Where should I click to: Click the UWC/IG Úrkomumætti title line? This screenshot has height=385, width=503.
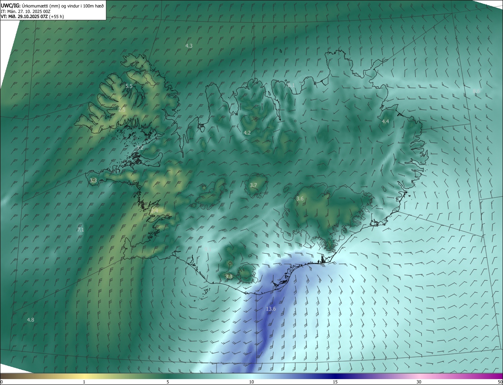pos(52,6)
